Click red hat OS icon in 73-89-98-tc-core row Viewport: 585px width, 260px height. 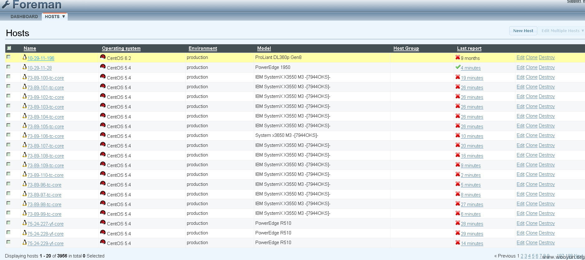click(x=103, y=203)
